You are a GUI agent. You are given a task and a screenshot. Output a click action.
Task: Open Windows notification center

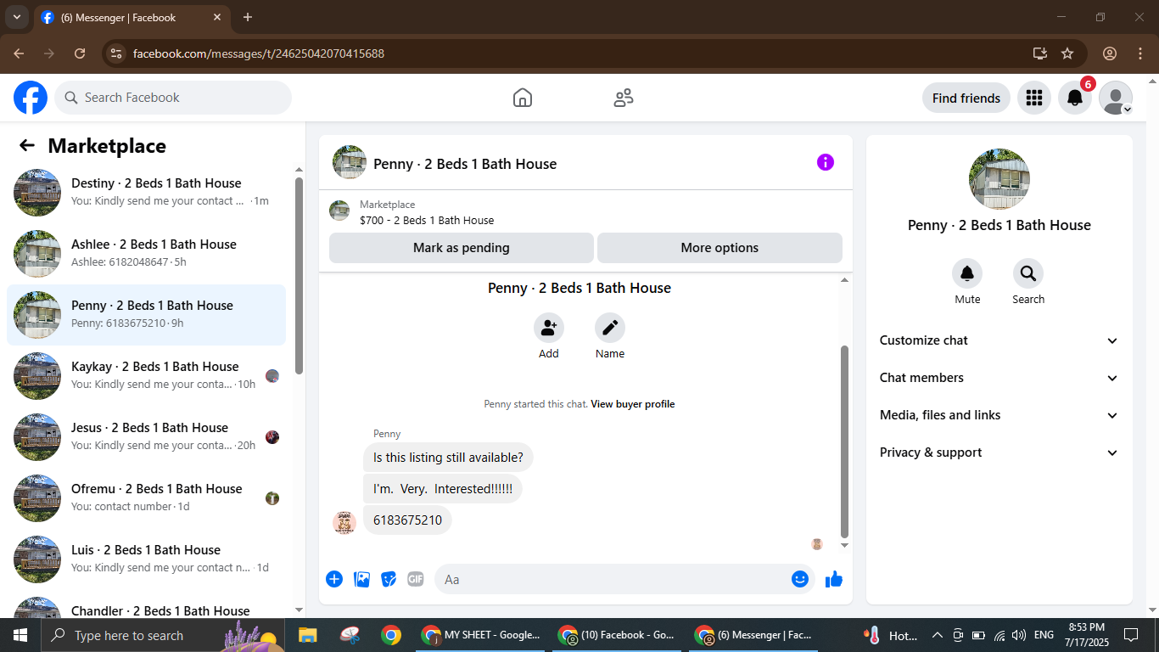[x=1131, y=635]
